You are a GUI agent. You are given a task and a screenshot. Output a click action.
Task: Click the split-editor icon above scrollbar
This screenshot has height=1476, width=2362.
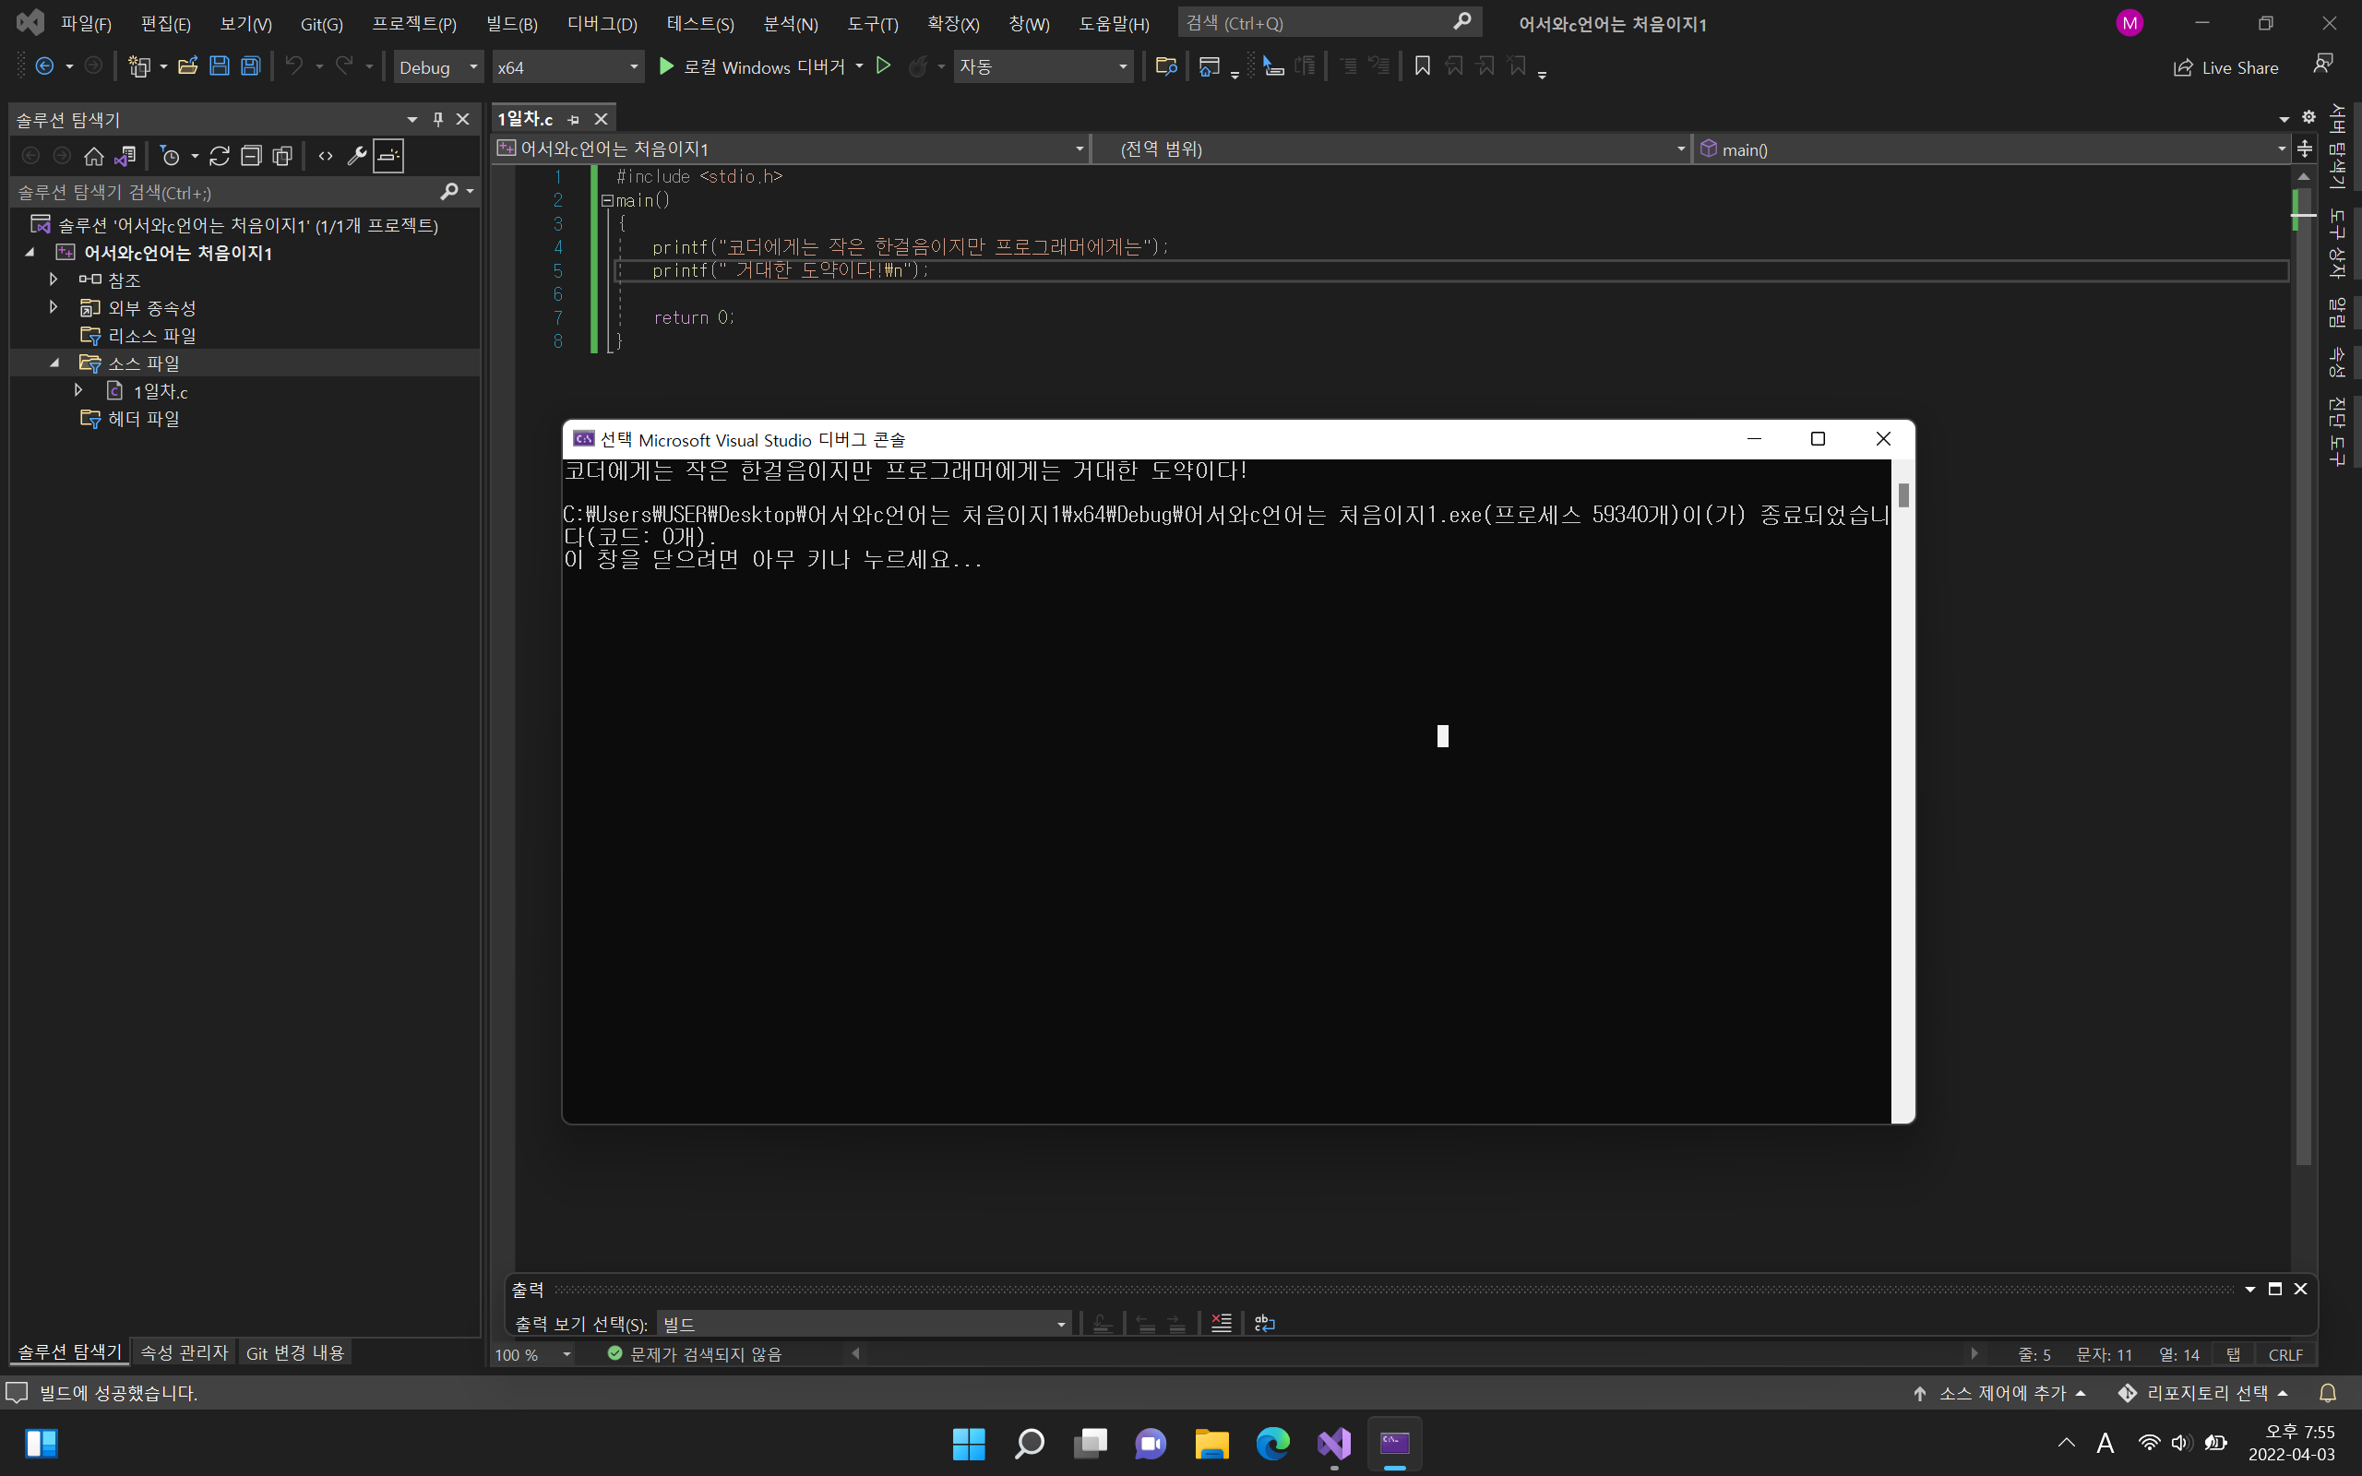pos(2305,149)
